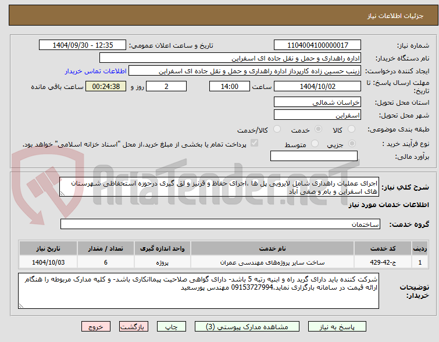Click service code cell ج-42-429
Viewport: 439px width, 342px height.
(383, 262)
